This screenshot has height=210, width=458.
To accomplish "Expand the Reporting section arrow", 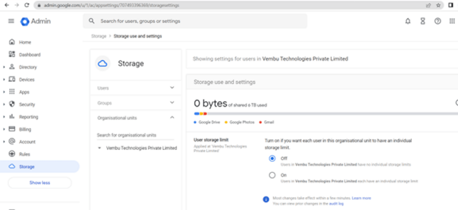I will click(x=4, y=117).
